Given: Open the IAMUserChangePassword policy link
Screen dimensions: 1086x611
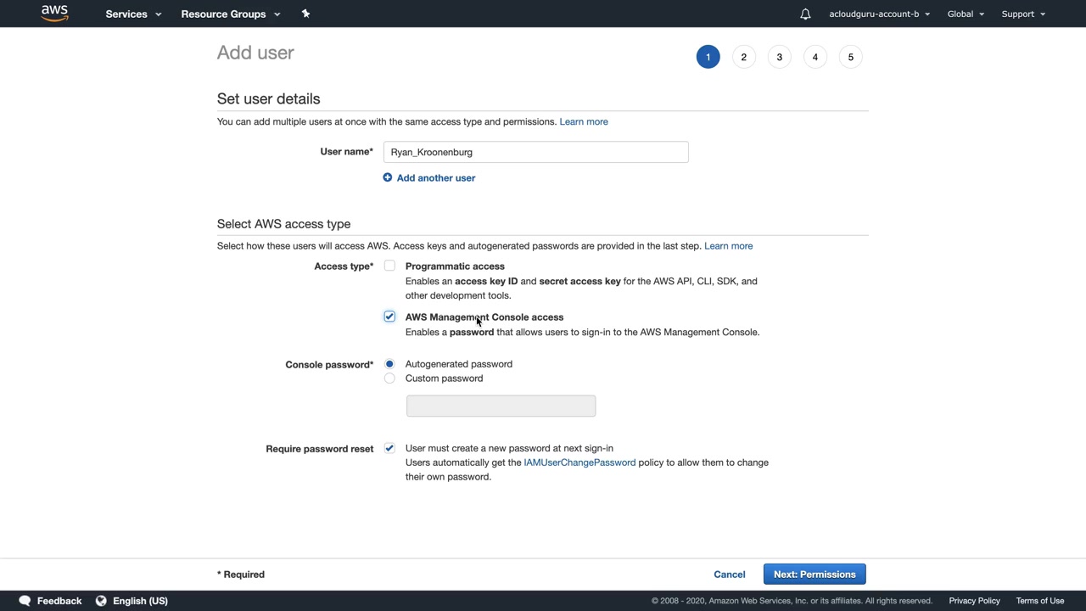Looking at the screenshot, I should coord(579,462).
